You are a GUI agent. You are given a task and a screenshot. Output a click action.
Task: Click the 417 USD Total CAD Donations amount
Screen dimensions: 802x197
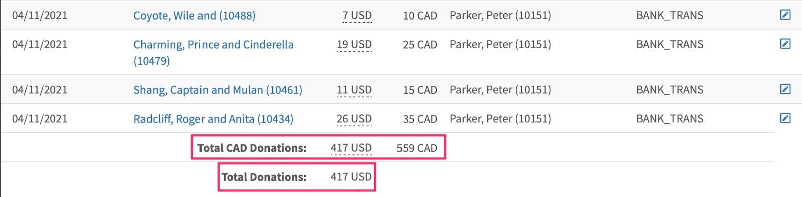351,148
